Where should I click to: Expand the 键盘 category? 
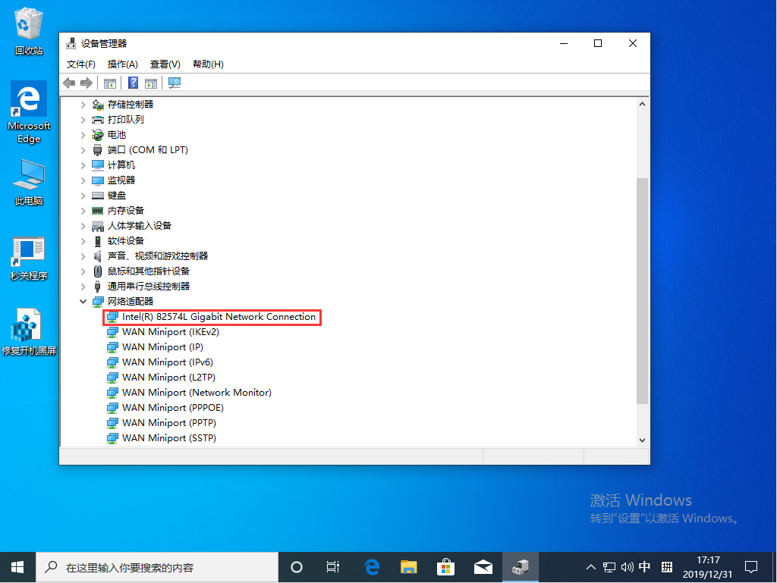point(83,195)
